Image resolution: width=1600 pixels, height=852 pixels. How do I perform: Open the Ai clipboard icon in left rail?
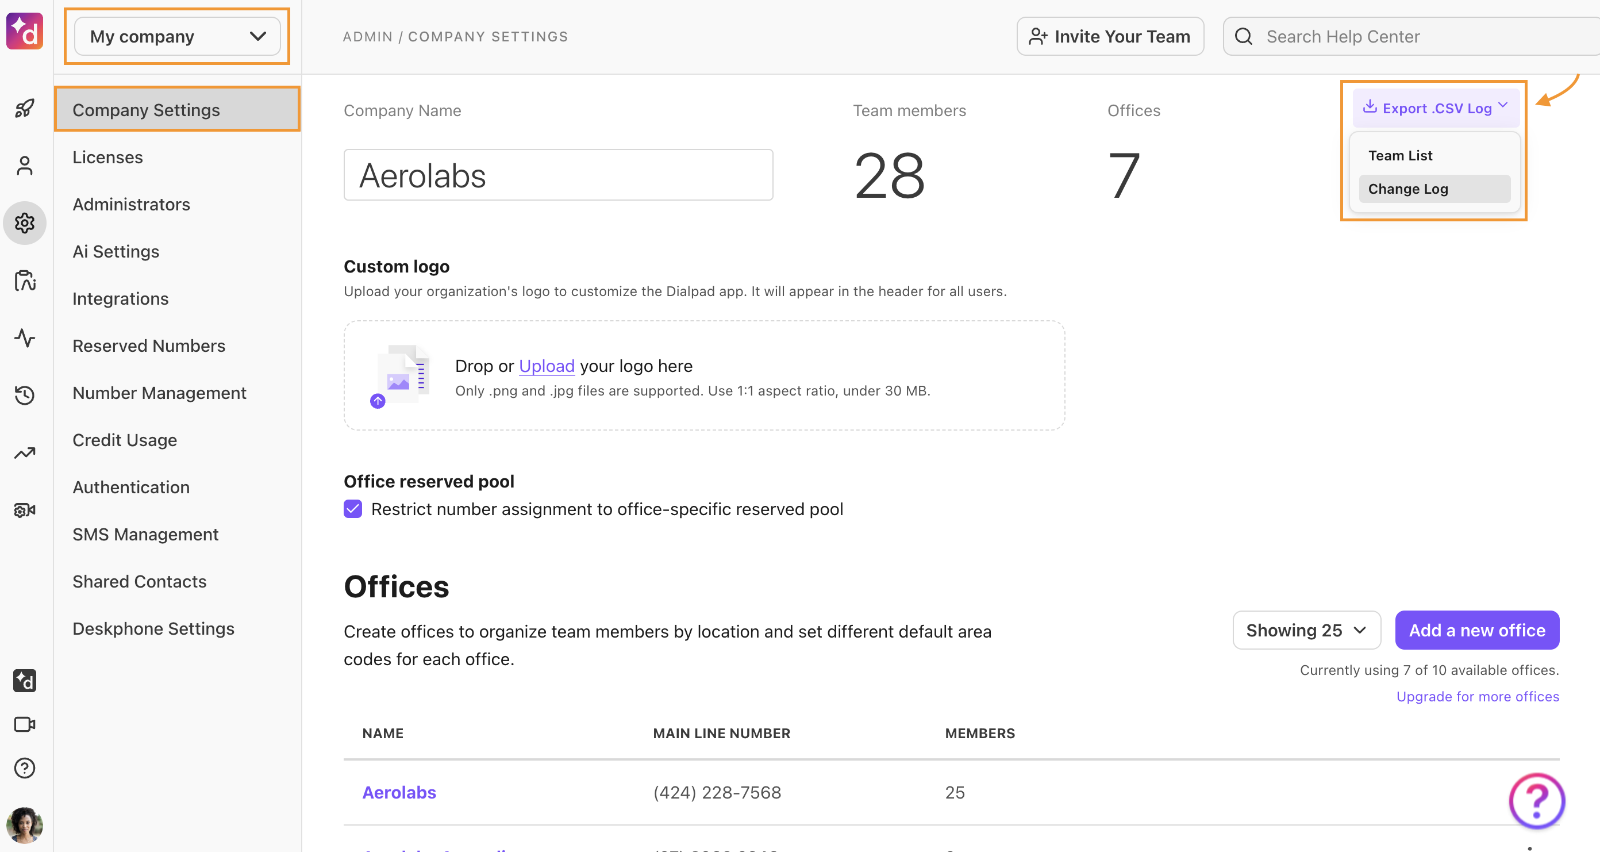pos(25,281)
